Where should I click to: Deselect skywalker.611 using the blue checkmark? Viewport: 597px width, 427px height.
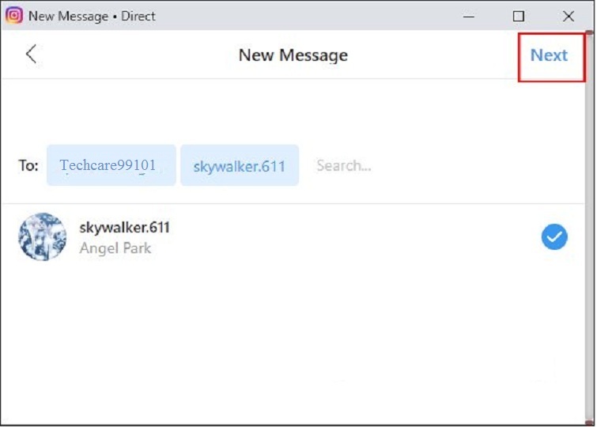[x=554, y=236]
